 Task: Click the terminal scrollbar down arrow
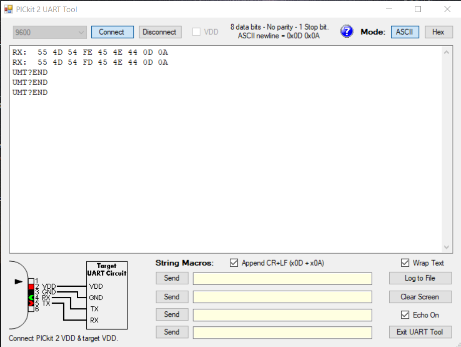pos(446,247)
